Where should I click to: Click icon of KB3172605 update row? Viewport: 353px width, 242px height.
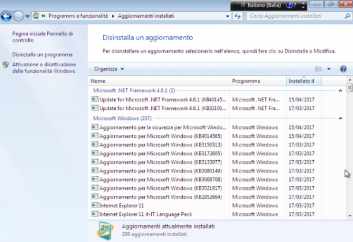point(95,153)
